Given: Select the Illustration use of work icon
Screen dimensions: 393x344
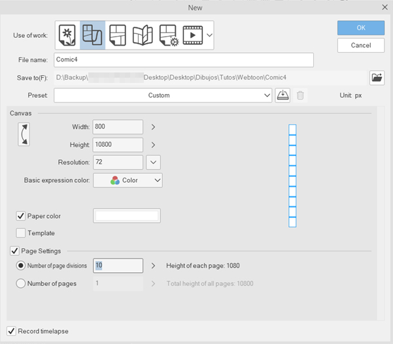Looking at the screenshot, I should [x=67, y=35].
